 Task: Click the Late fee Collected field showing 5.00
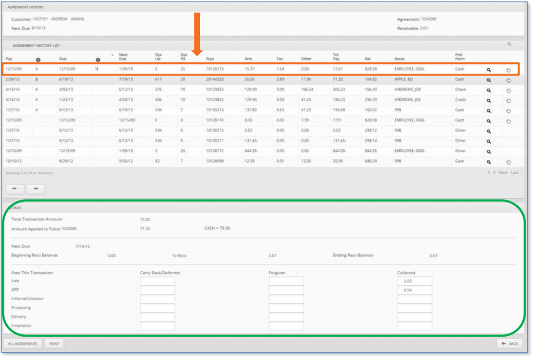(x=415, y=281)
